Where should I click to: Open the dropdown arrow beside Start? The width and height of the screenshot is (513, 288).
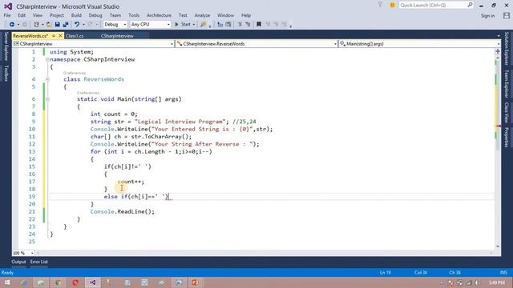194,25
